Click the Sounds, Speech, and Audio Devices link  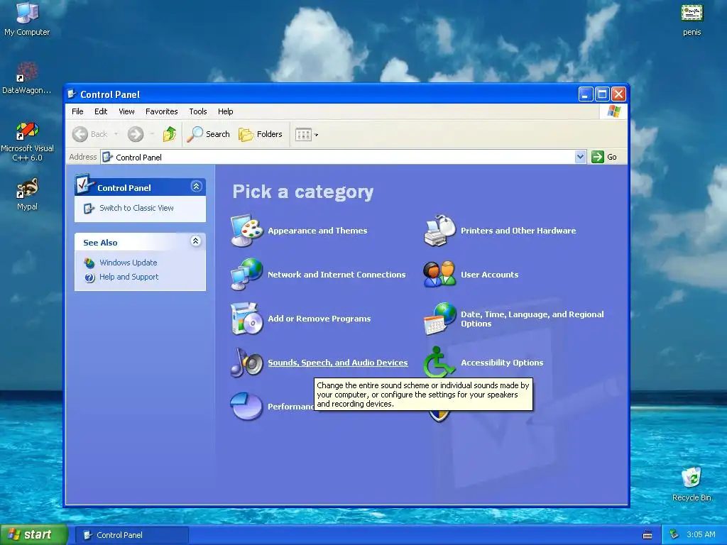[337, 363]
